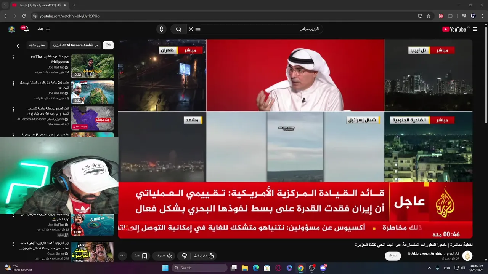Open Opera browser from the taskbar
The width and height of the screenshot is (488, 274).
coord(278,268)
